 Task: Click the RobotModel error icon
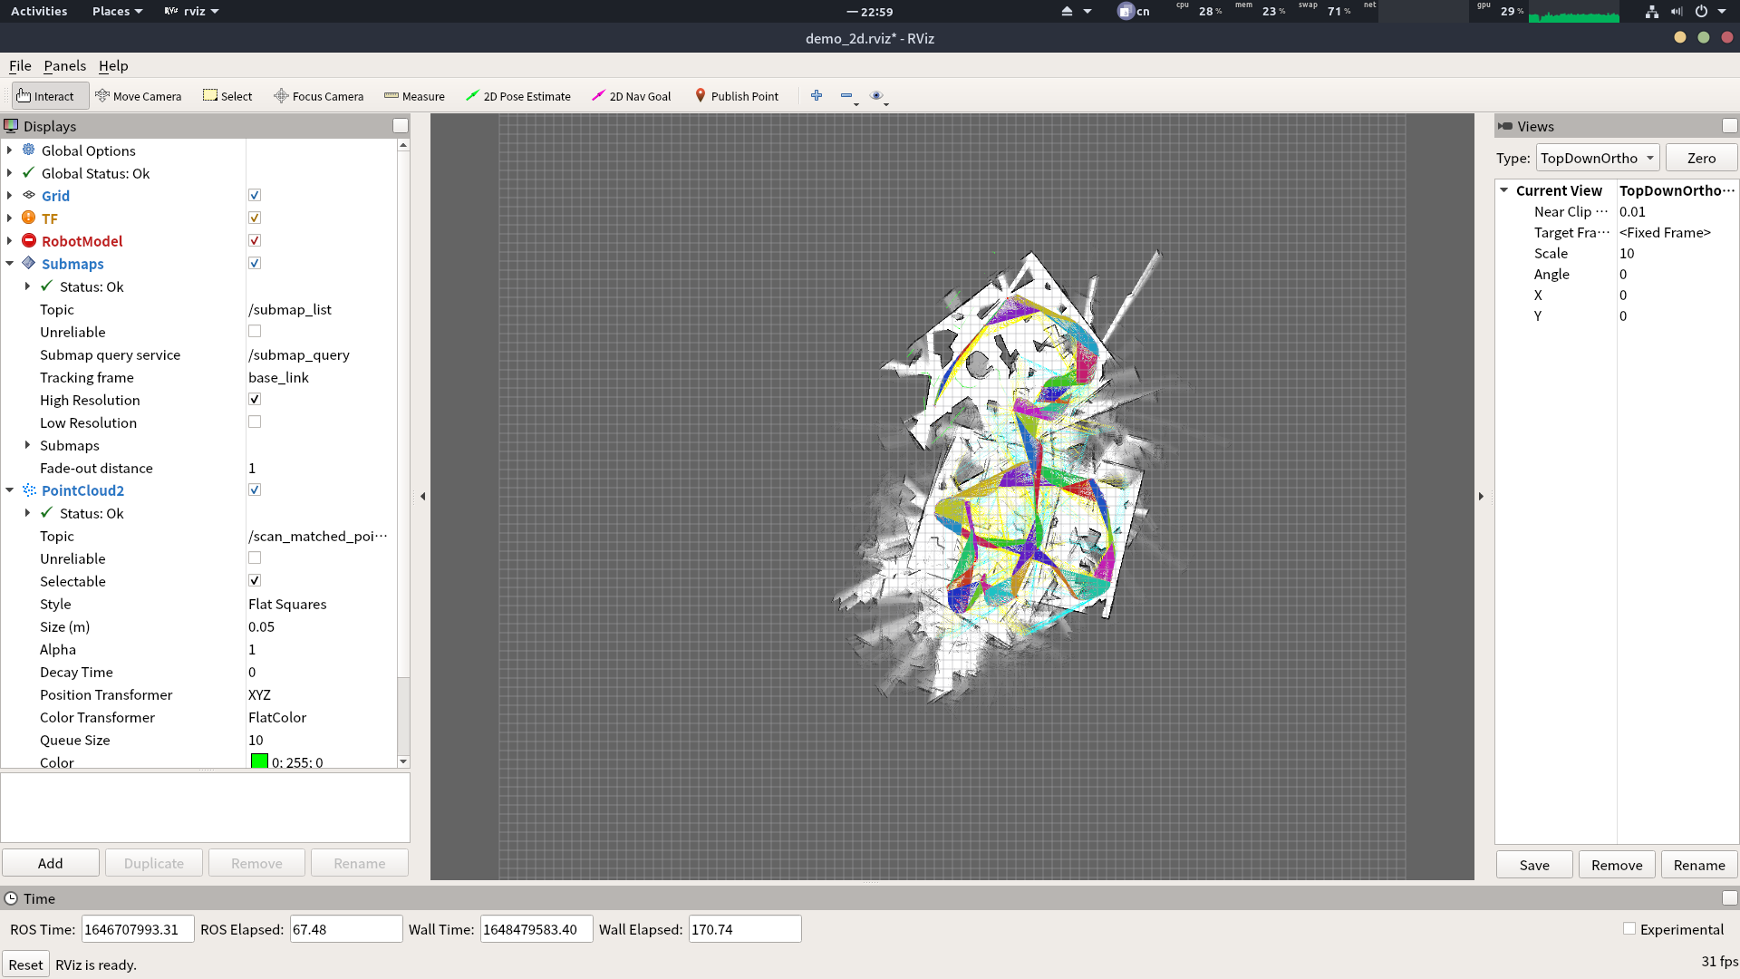point(29,240)
